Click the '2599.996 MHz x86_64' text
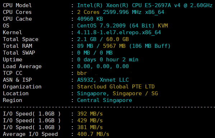The width and height of the screenshot is (215, 138). pyautogui.click(x=134, y=12)
